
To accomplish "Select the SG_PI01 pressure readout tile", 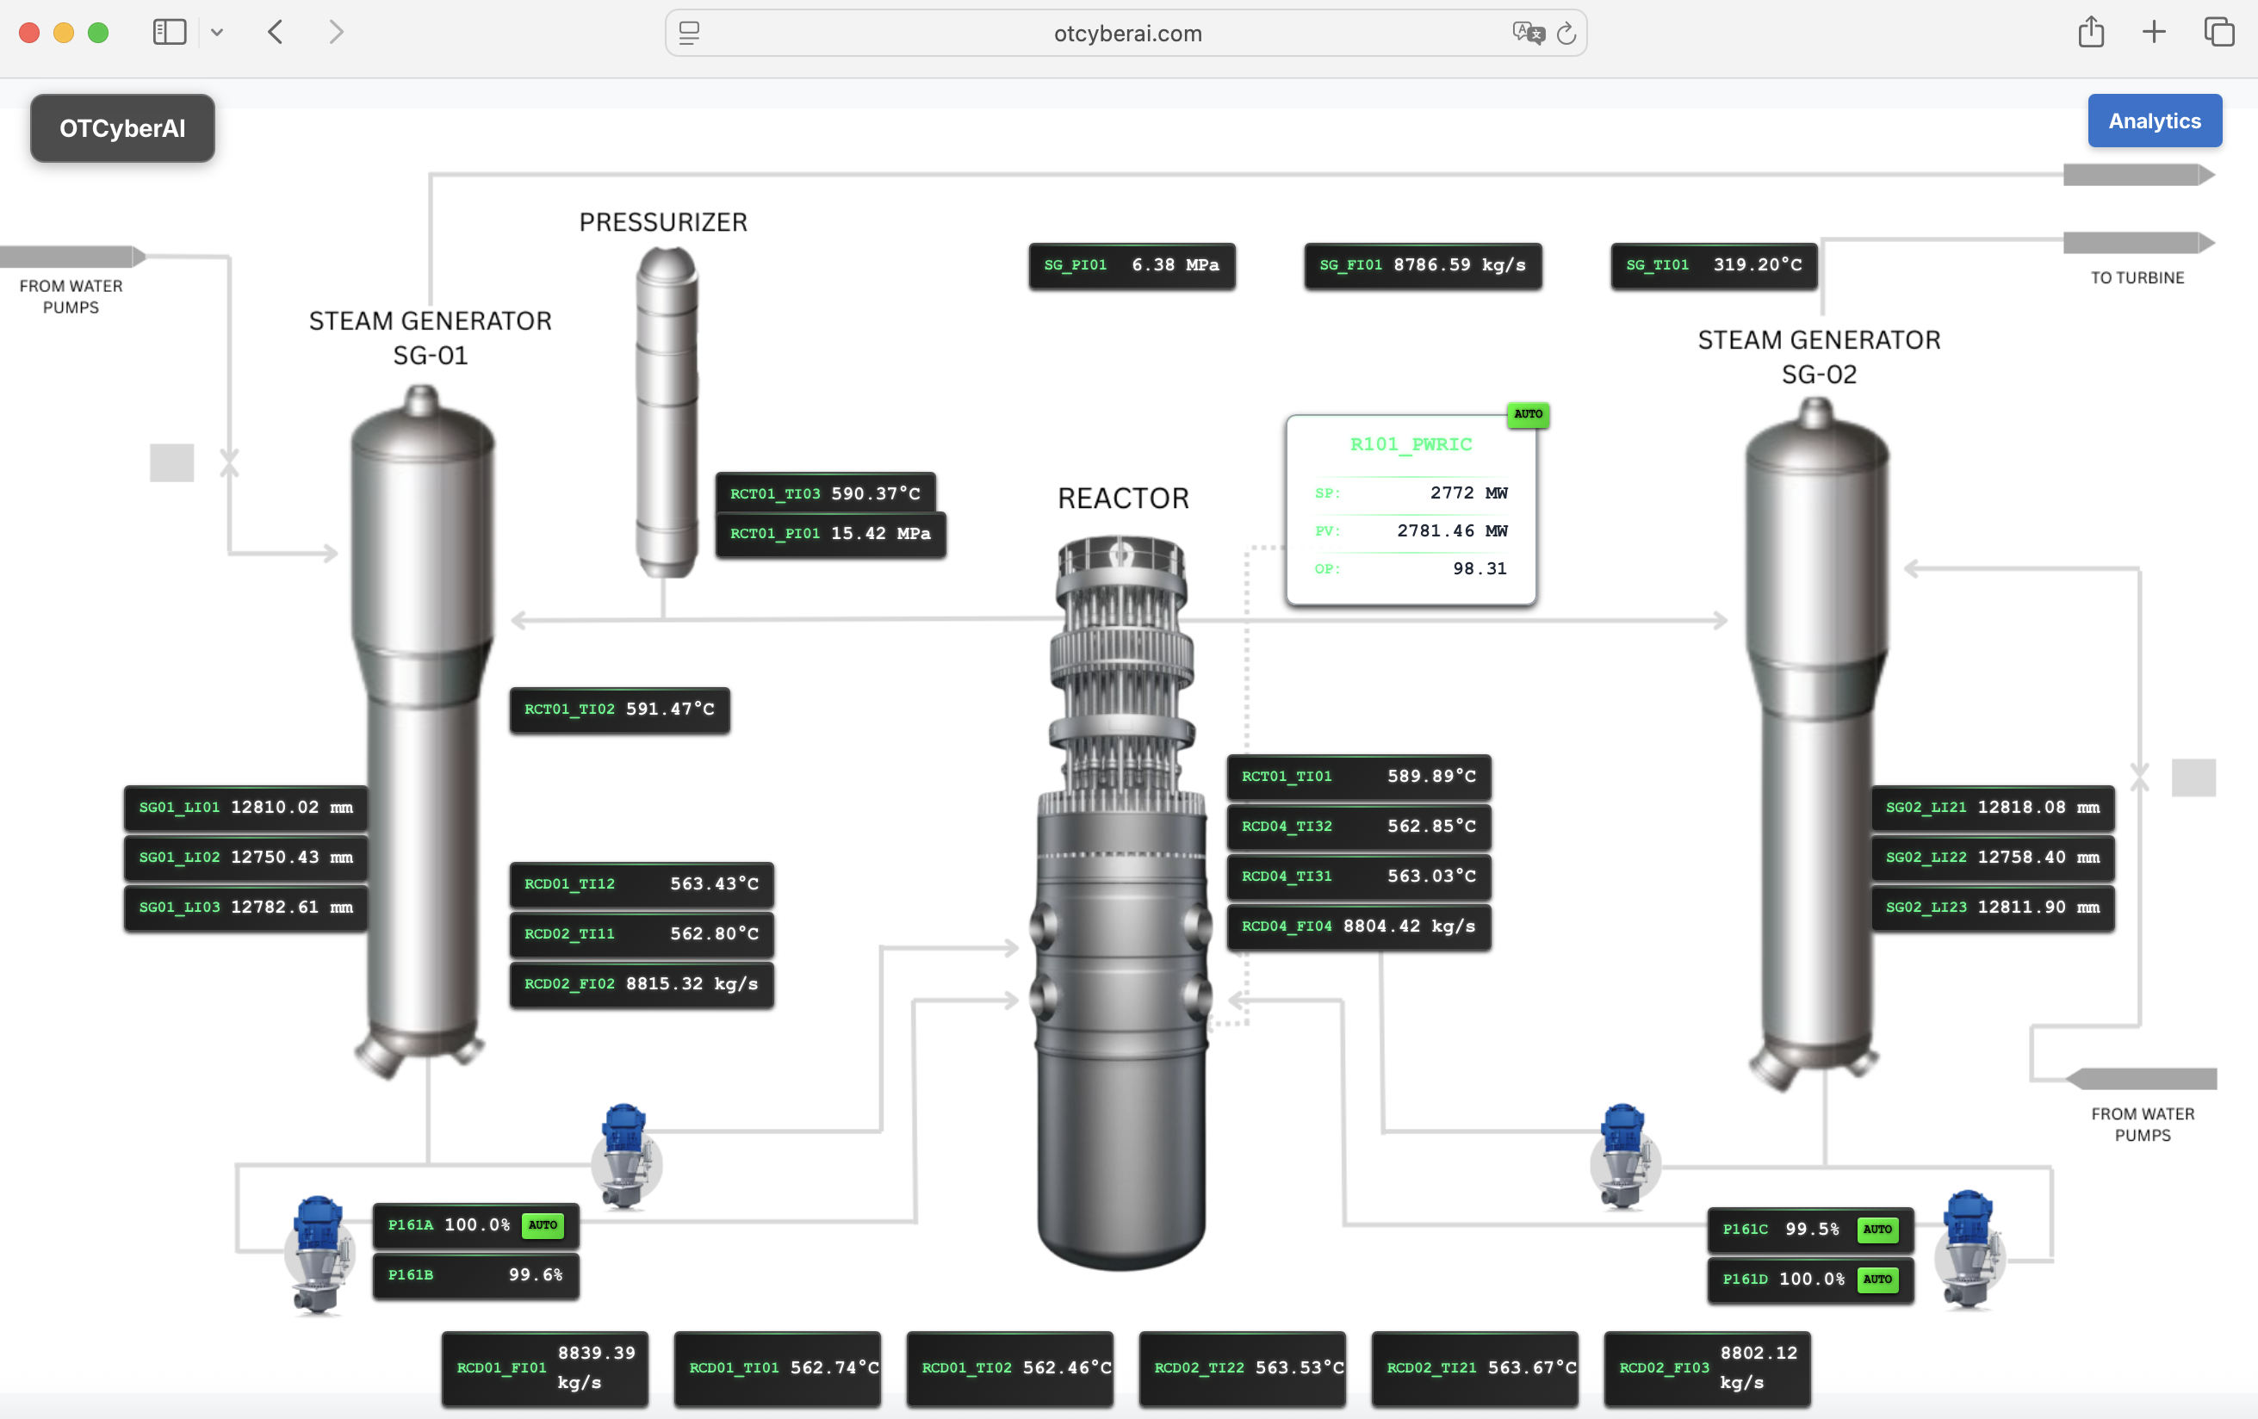I will tap(1132, 265).
